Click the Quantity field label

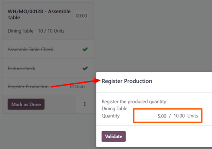(111, 116)
